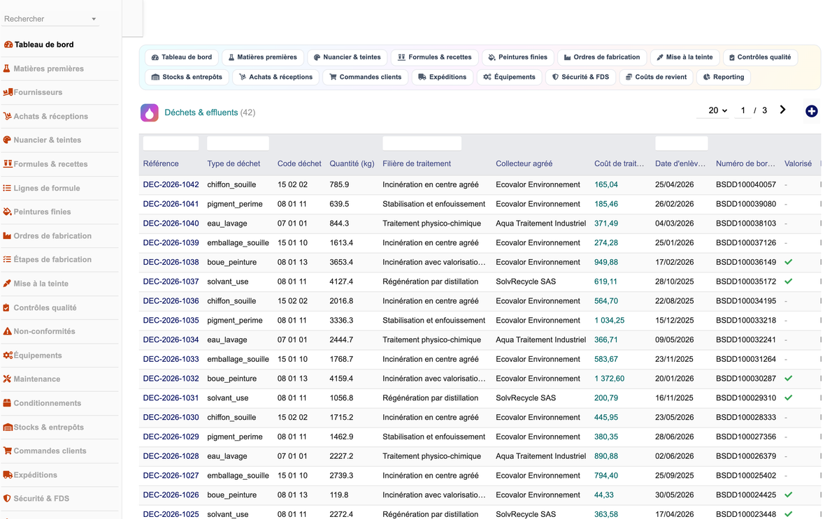This screenshot has width=839, height=519.
Task: Open the Contrôles qualité top tab
Action: point(761,57)
